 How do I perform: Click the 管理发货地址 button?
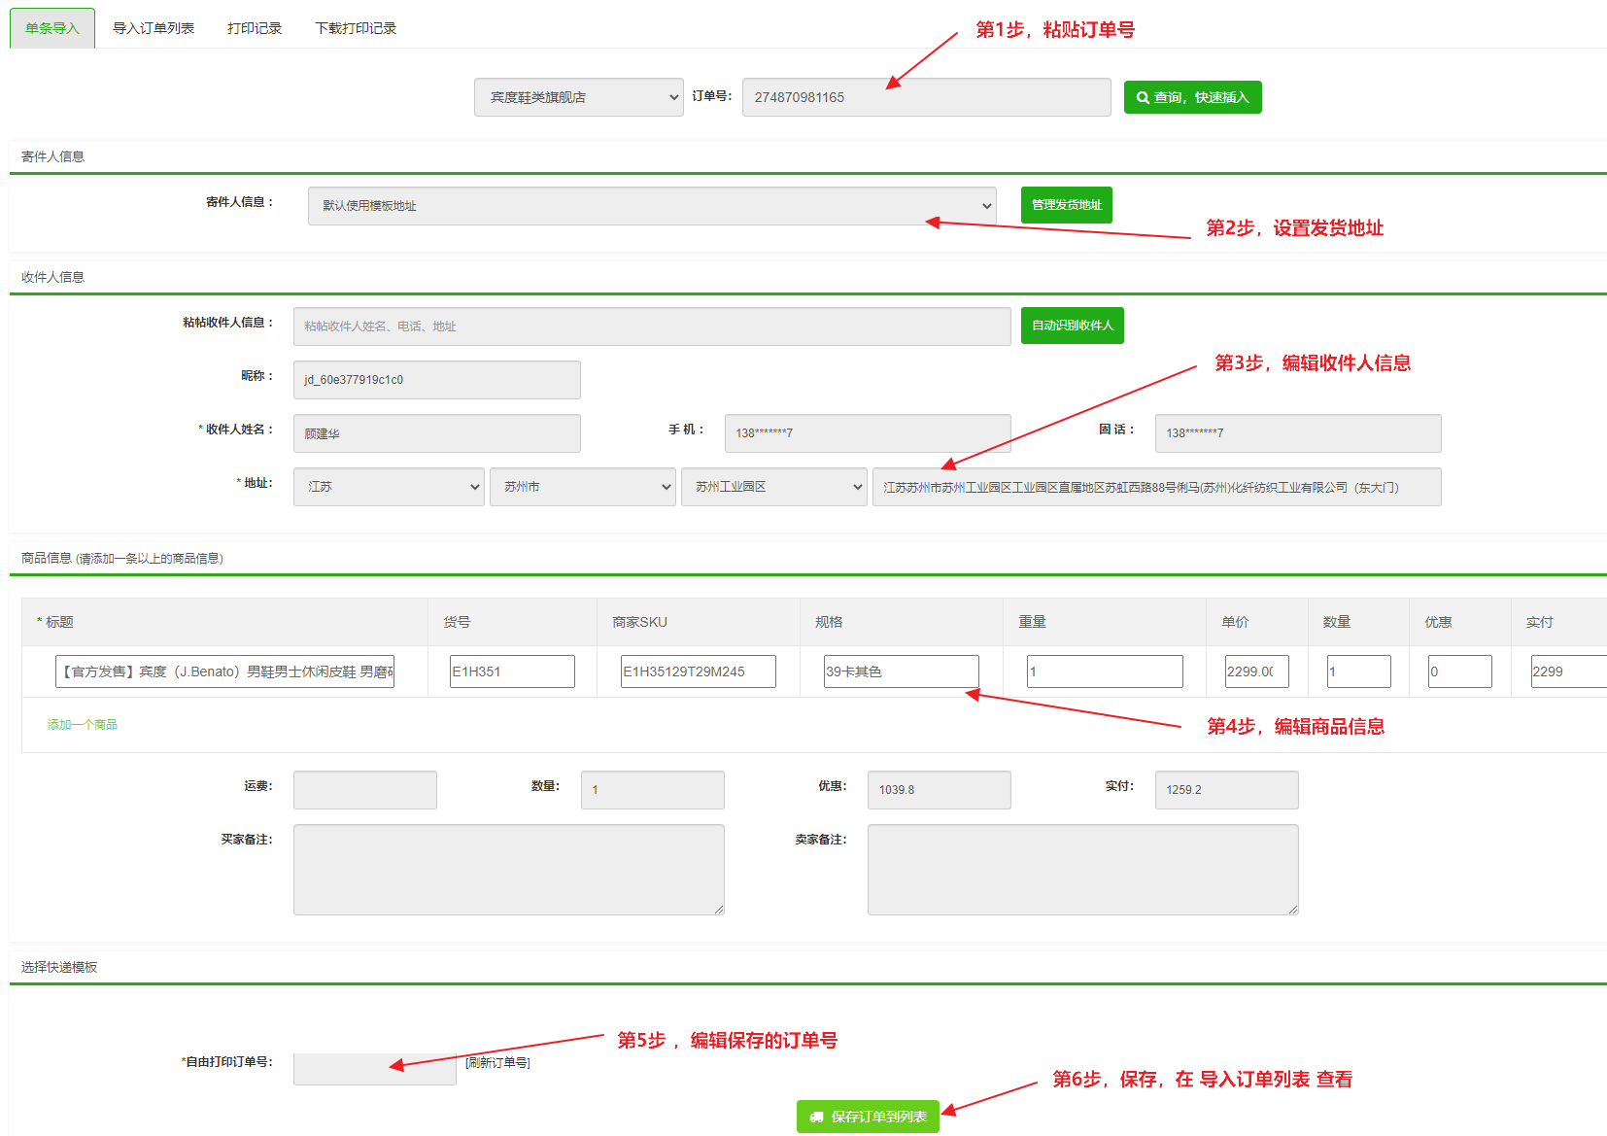click(x=1066, y=205)
